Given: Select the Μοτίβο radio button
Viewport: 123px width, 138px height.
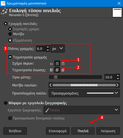Looking at the screenshot, I should pos(10,34).
